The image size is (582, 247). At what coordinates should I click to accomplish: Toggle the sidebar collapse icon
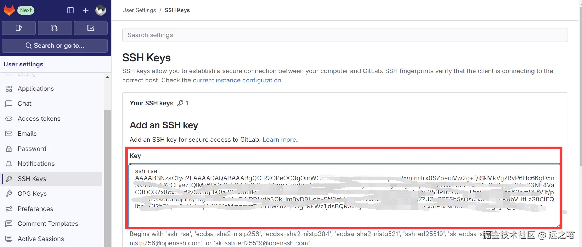[x=70, y=10]
